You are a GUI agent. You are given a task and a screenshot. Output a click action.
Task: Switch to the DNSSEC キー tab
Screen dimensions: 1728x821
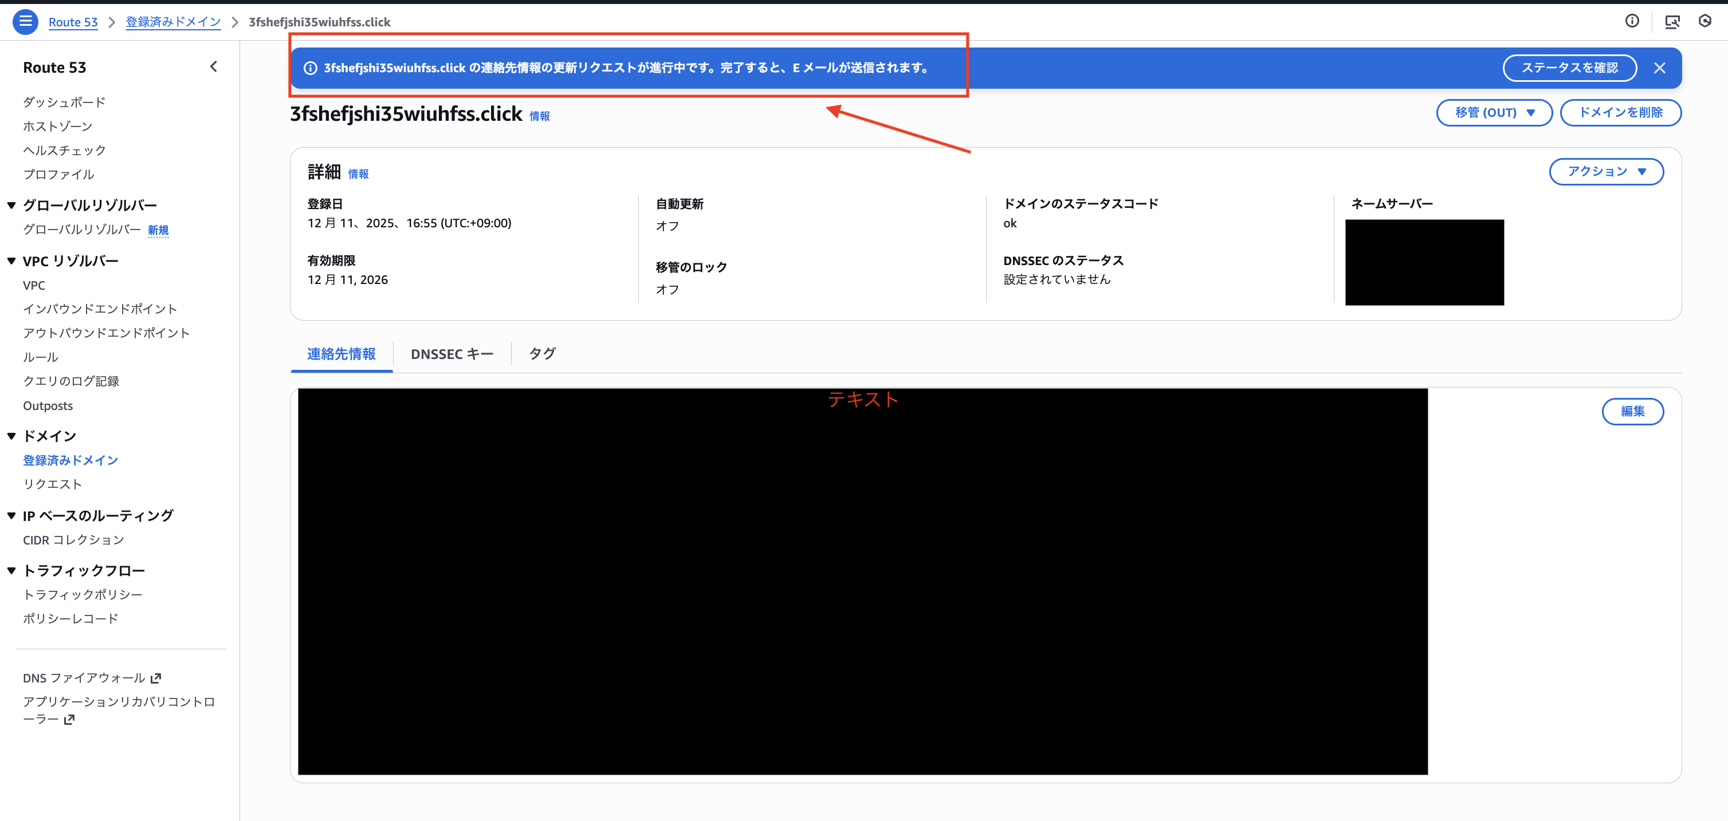click(451, 354)
